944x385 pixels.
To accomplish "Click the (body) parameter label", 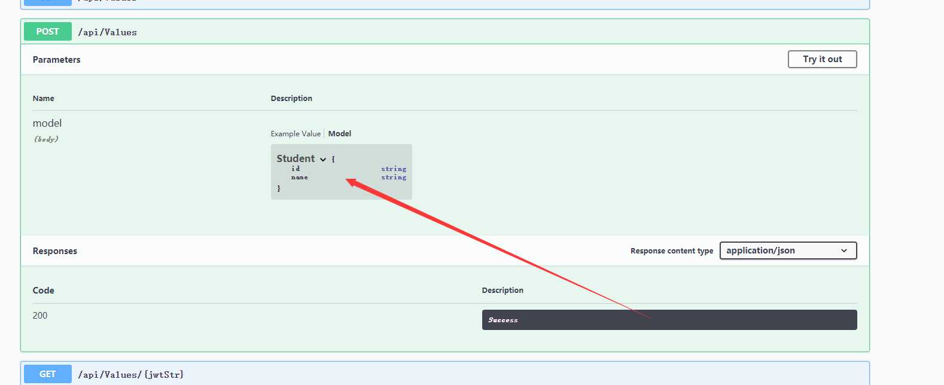I will (46, 139).
